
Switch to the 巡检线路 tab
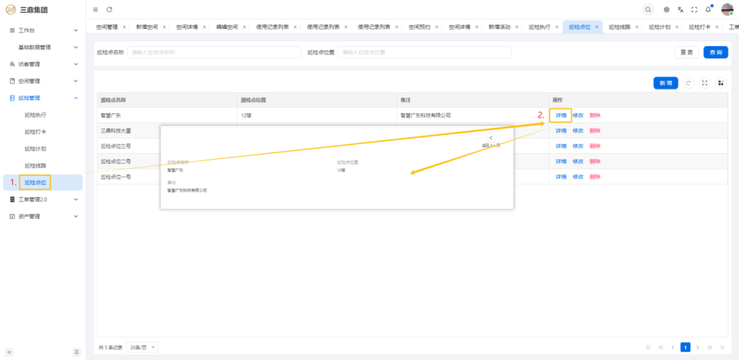[x=618, y=27]
